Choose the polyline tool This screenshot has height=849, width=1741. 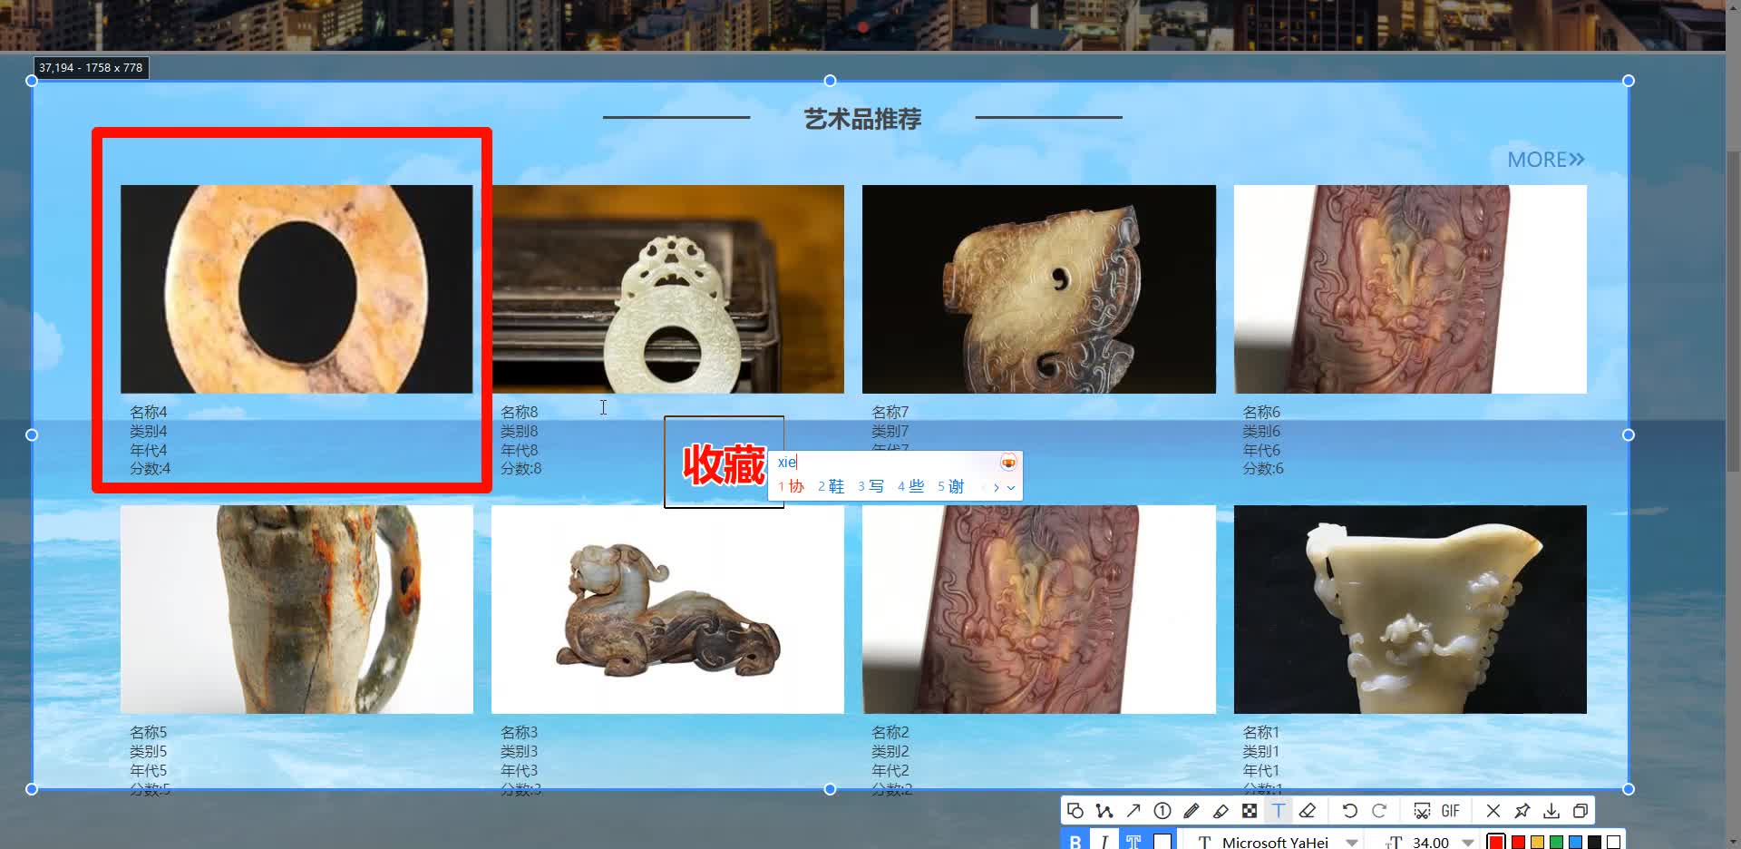1104,811
